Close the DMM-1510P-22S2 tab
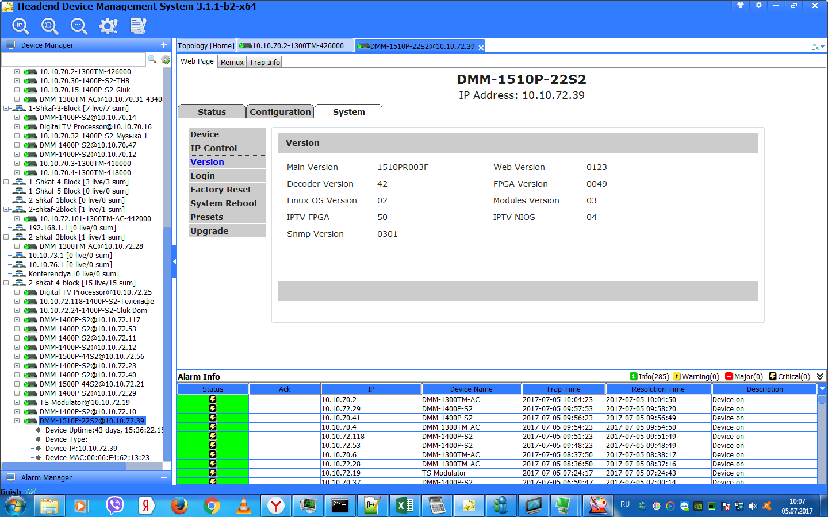Viewport: 828px width, 517px height. click(481, 47)
